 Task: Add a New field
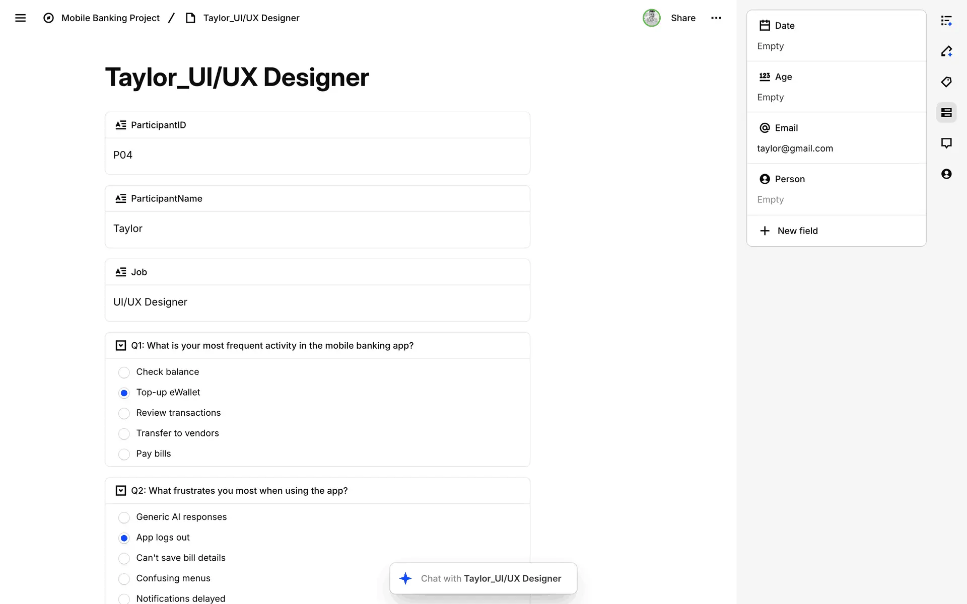click(x=797, y=231)
